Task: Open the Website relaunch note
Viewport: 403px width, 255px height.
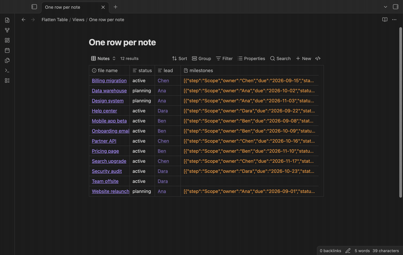Action: pyautogui.click(x=111, y=191)
